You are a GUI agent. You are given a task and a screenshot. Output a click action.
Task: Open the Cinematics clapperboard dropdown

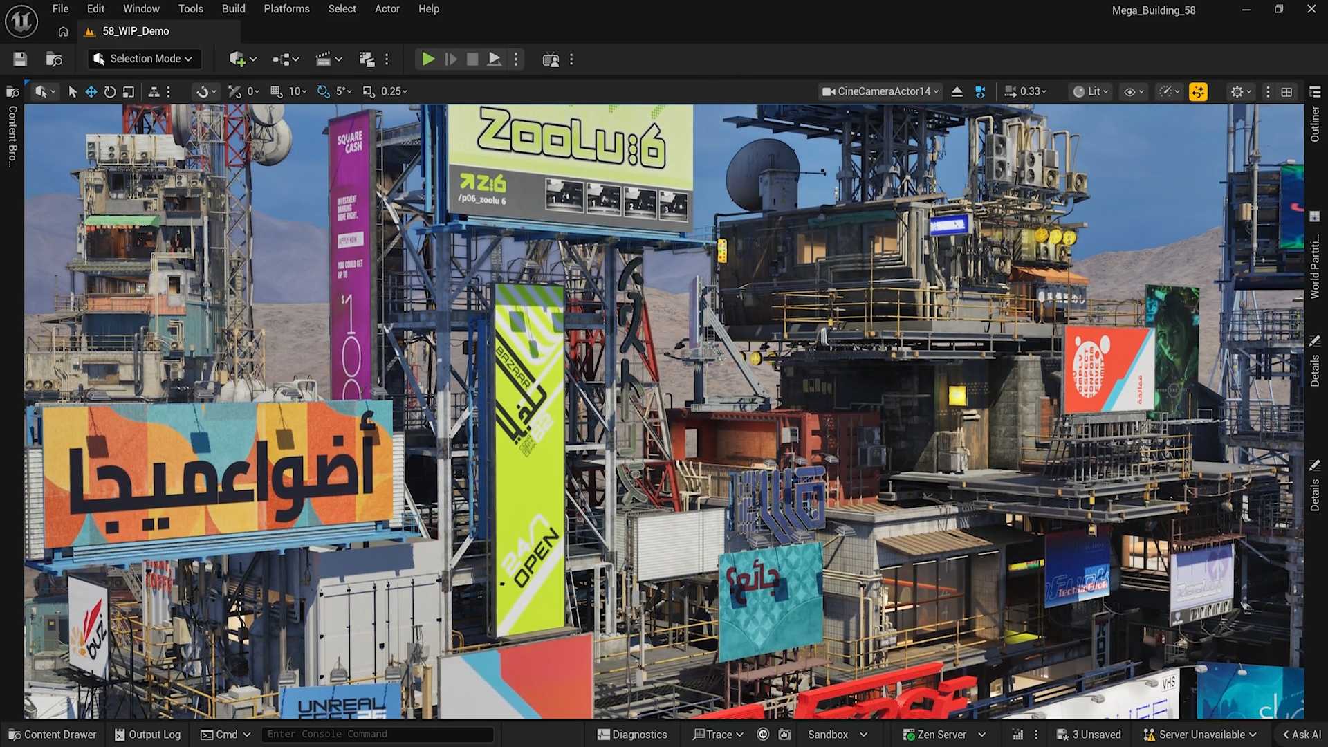[329, 59]
